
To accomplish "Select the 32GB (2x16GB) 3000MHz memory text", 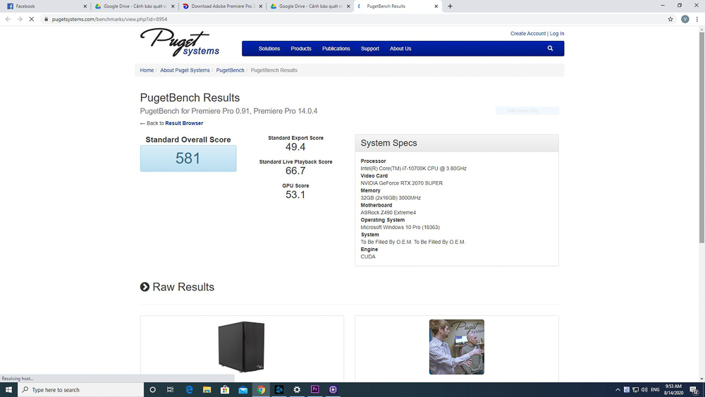I will coord(391,198).
